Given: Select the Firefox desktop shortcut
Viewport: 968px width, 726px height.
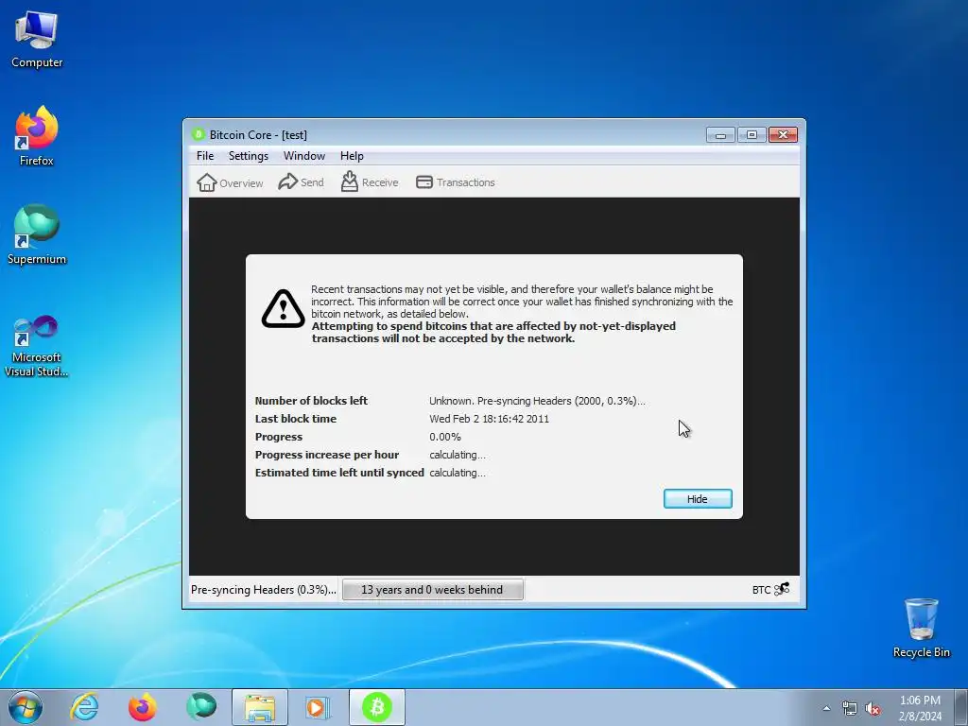Looking at the screenshot, I should pyautogui.click(x=37, y=136).
